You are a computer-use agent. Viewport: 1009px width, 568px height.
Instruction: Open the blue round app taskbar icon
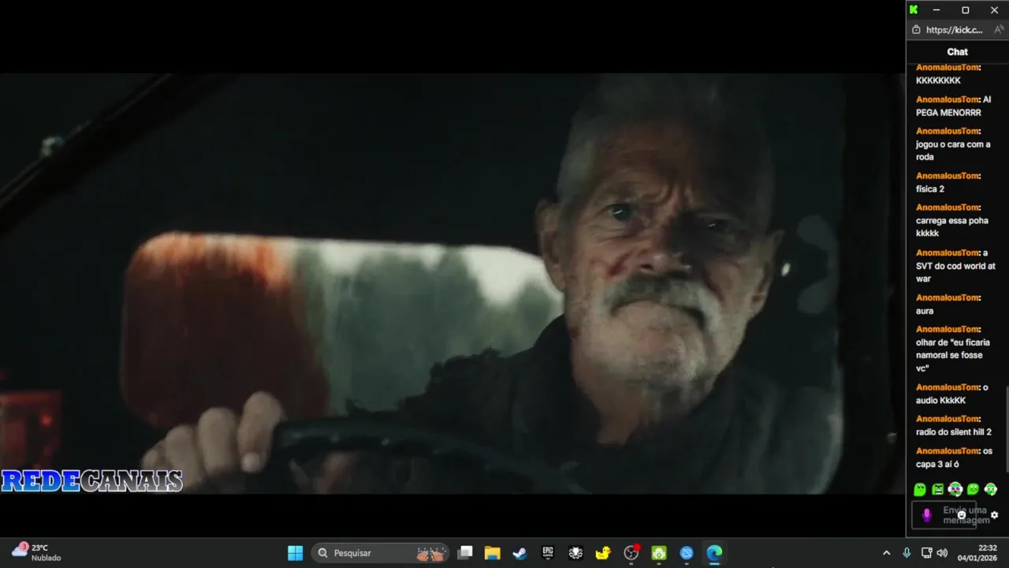(687, 553)
